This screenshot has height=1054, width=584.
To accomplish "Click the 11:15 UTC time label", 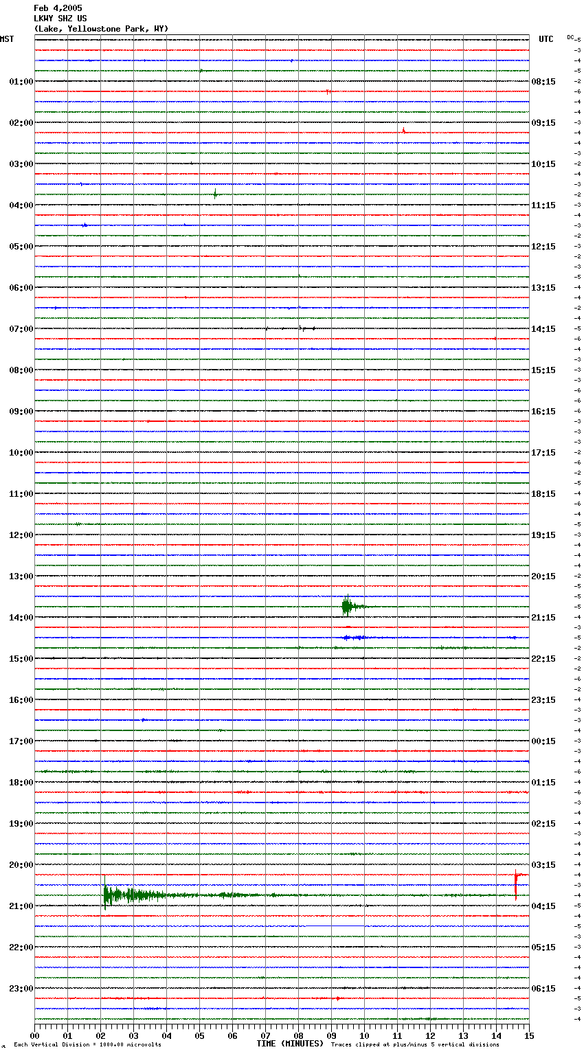I will pos(543,205).
